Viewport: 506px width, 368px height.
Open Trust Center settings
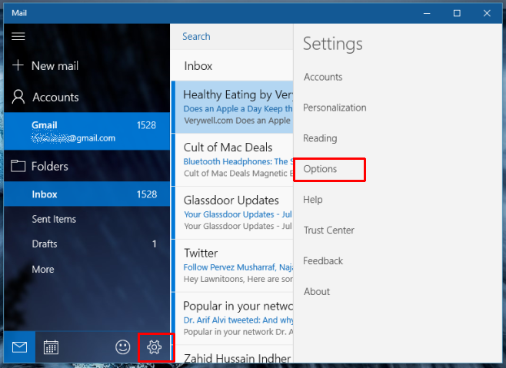tap(329, 230)
